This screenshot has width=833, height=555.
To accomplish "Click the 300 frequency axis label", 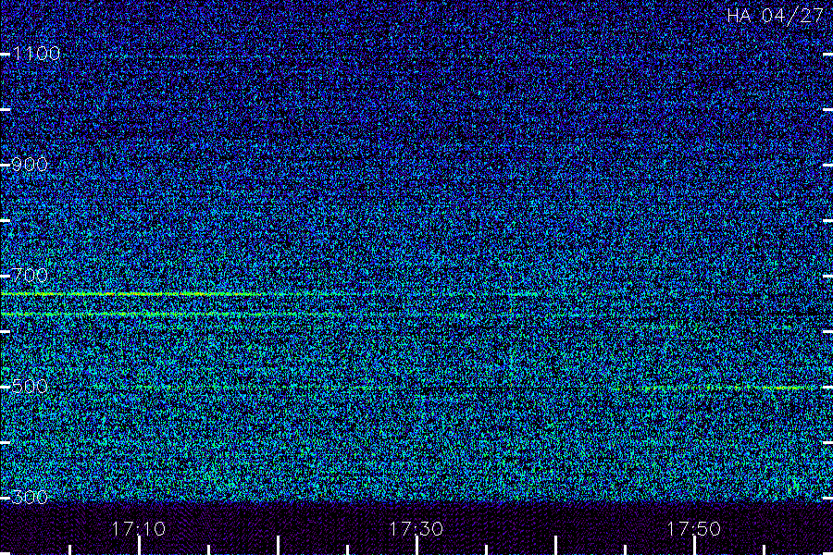I will point(30,498).
